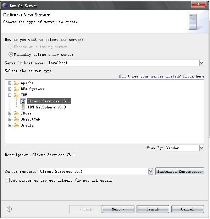Select Manually define a new server radio
The height and width of the screenshot is (219, 210).
(11, 54)
